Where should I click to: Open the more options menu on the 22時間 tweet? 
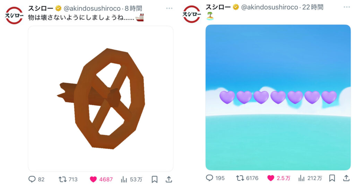[347, 7]
